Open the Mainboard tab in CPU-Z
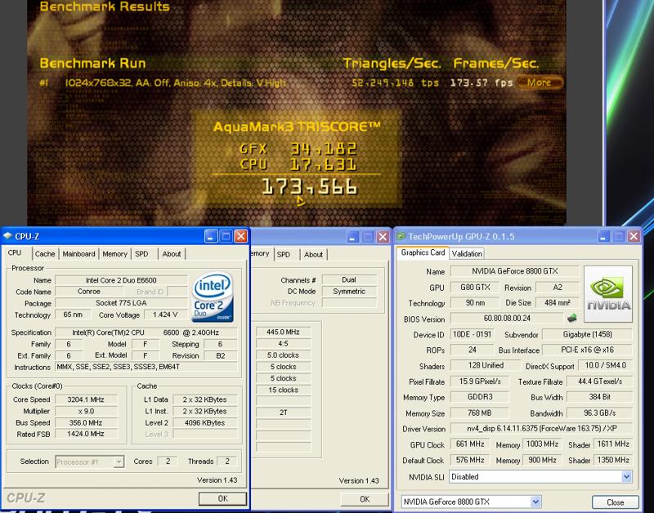This screenshot has width=654, height=513. (78, 254)
